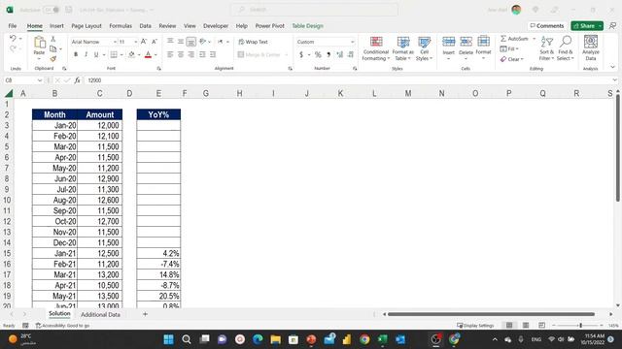Viewport: 622px width, 349px height.
Task: Expand the Find & Select menu
Action: point(566,48)
